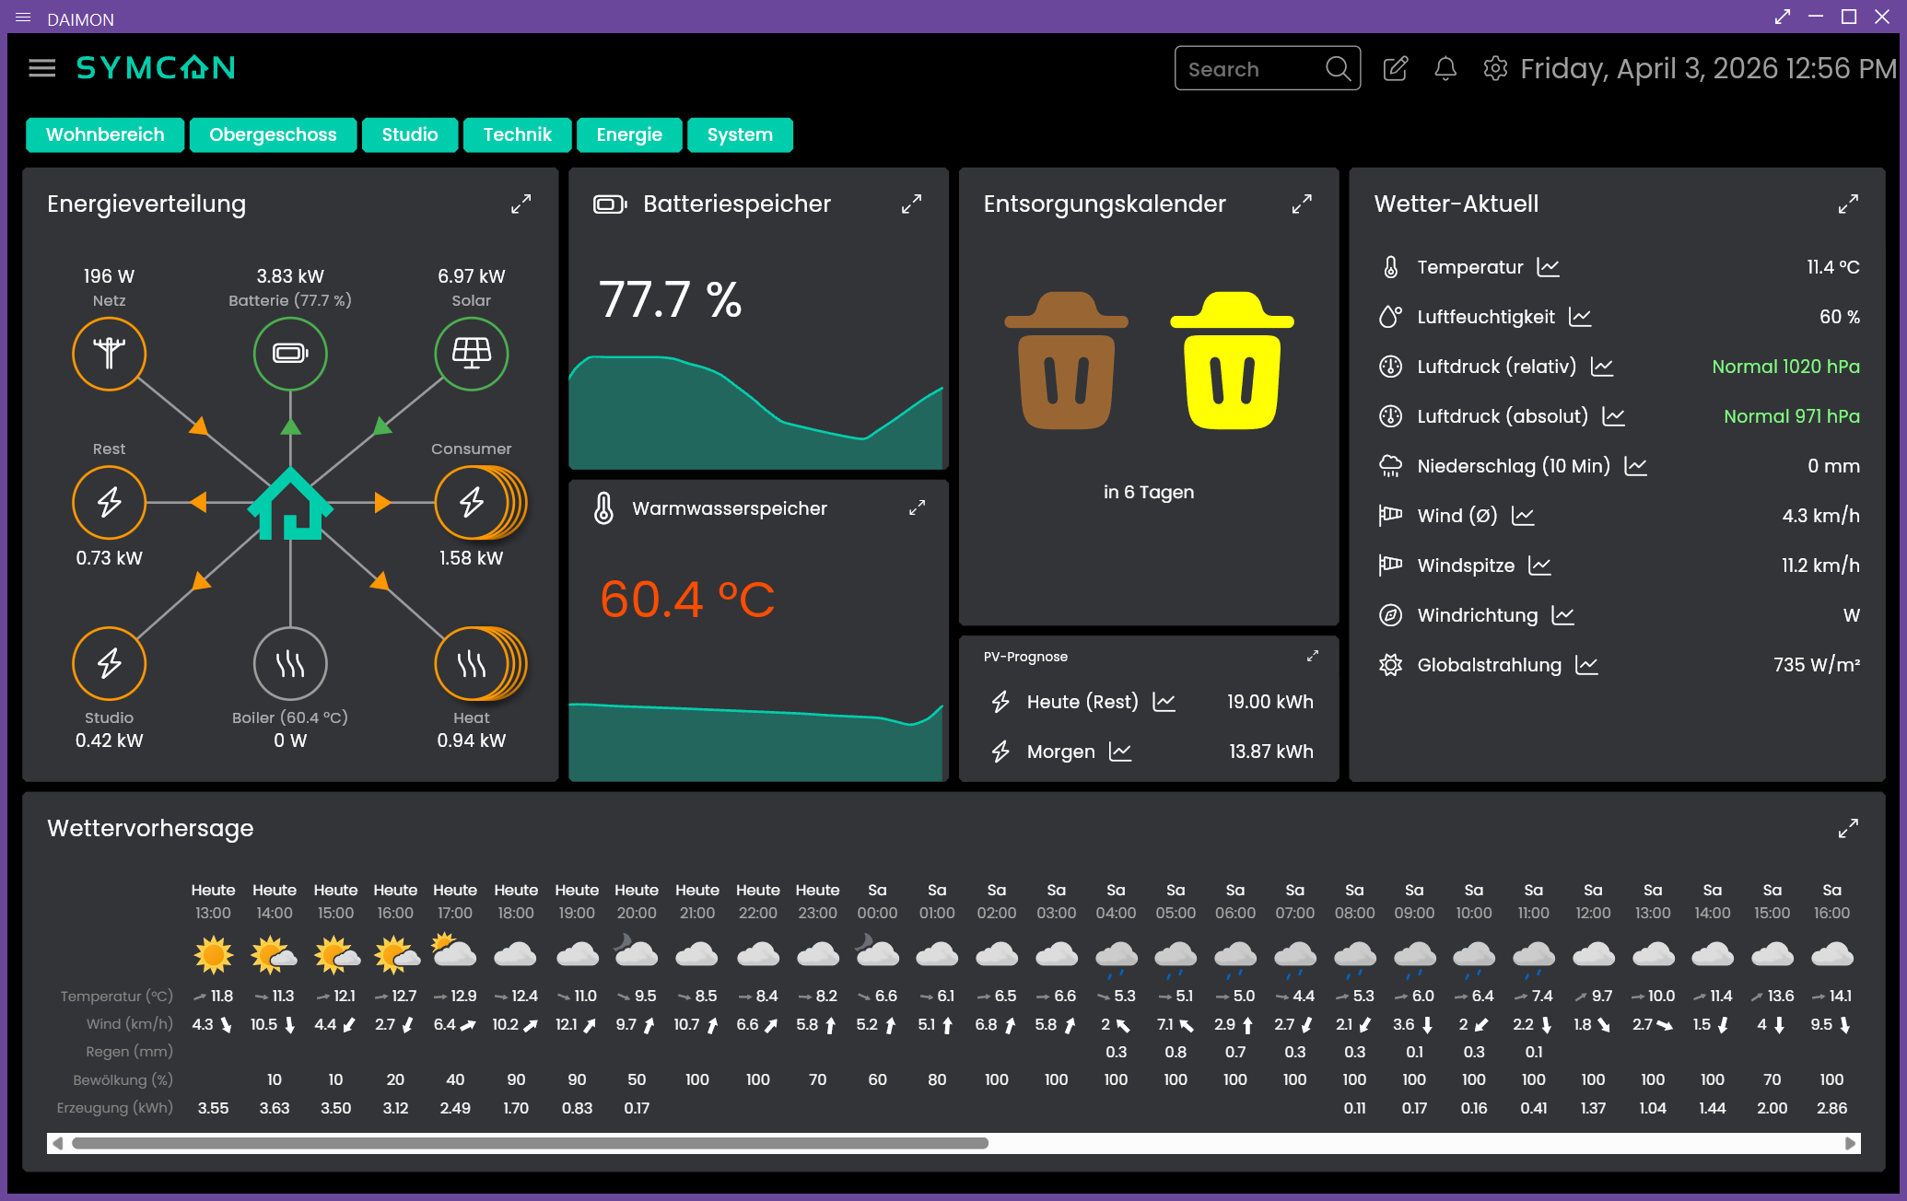Open the hamburger navigation menu
The width and height of the screenshot is (1907, 1201).
point(42,68)
